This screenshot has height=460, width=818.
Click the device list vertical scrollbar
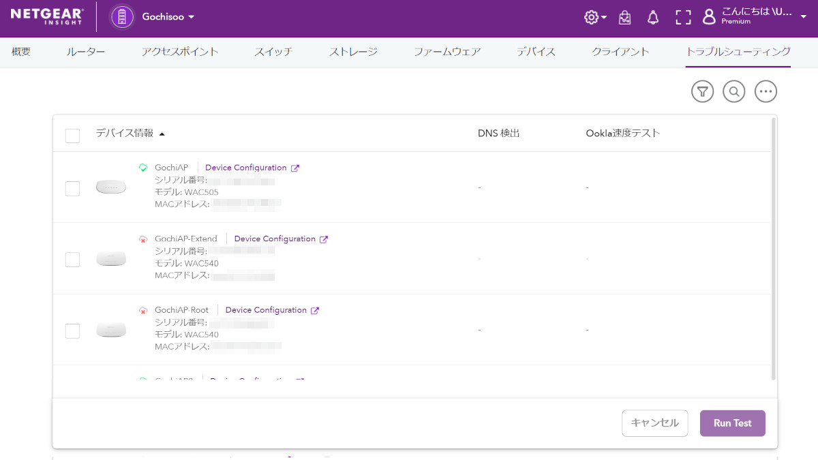tap(773, 249)
